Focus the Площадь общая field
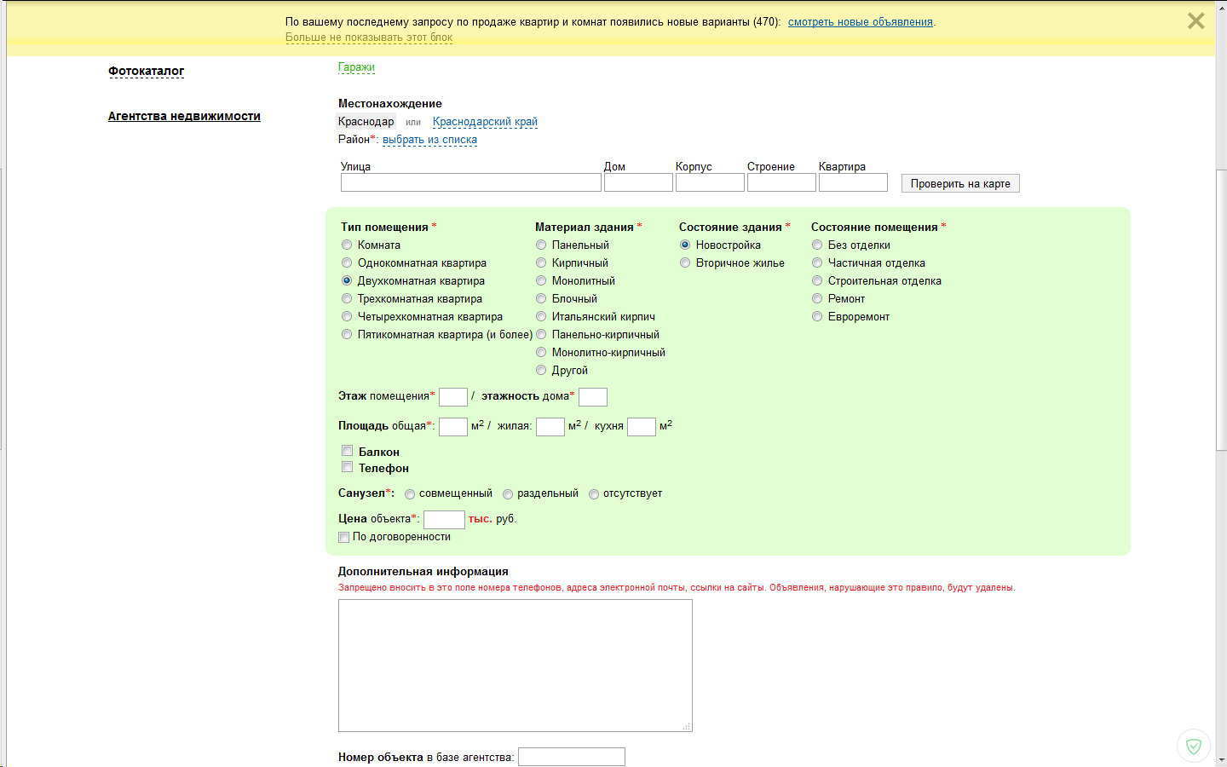 (453, 426)
